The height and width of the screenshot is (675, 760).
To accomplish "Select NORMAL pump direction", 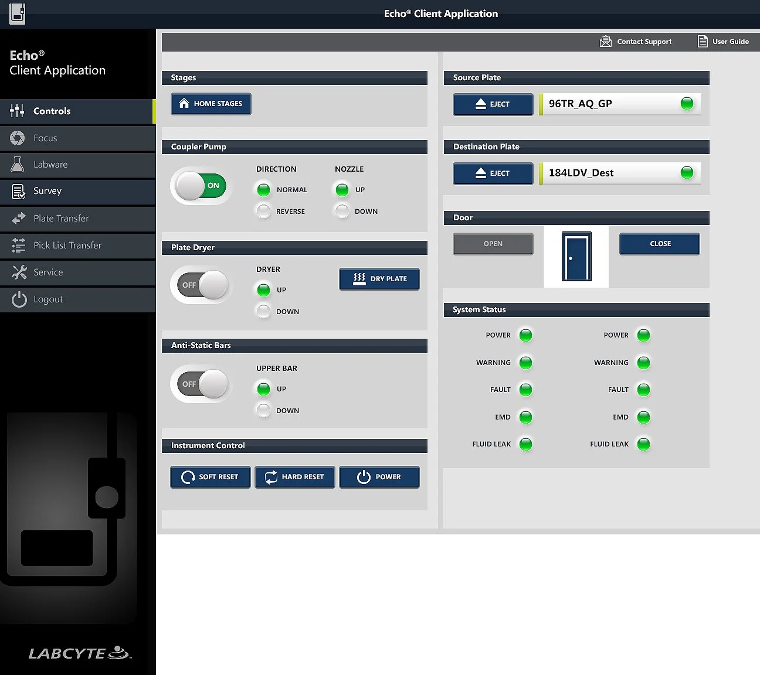I will 264,190.
